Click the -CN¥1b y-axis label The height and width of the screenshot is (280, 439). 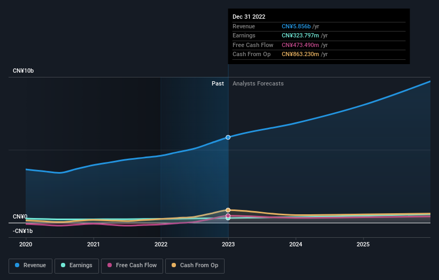[x=22, y=231]
